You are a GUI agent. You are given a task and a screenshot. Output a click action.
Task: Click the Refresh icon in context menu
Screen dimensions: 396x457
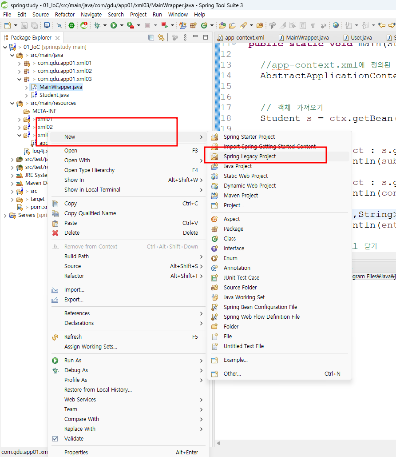point(55,337)
